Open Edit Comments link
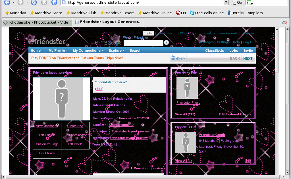 pos(75,135)
